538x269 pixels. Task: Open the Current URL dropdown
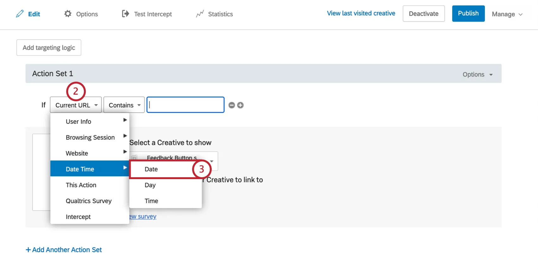click(75, 105)
